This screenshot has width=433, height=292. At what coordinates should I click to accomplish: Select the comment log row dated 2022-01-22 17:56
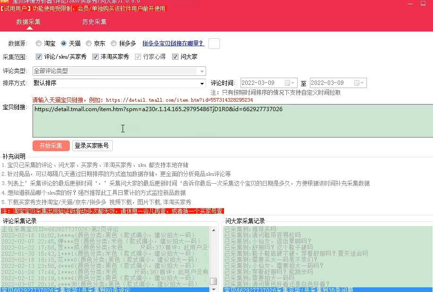(x=105, y=247)
